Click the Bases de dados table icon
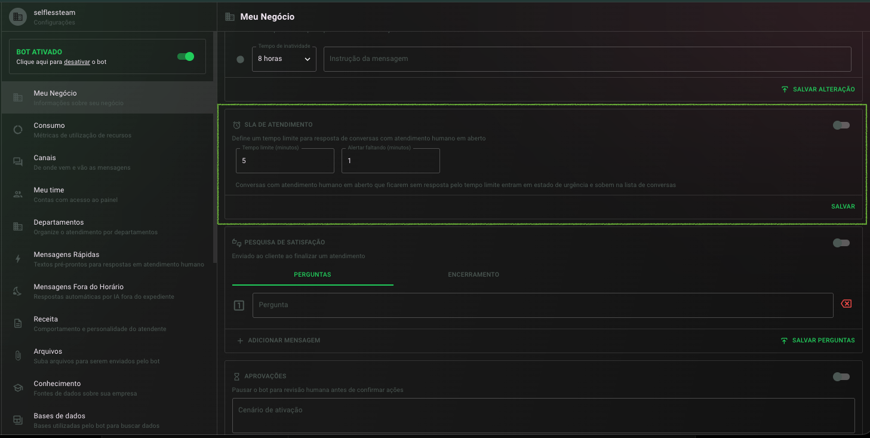This screenshot has height=438, width=870. [x=18, y=420]
